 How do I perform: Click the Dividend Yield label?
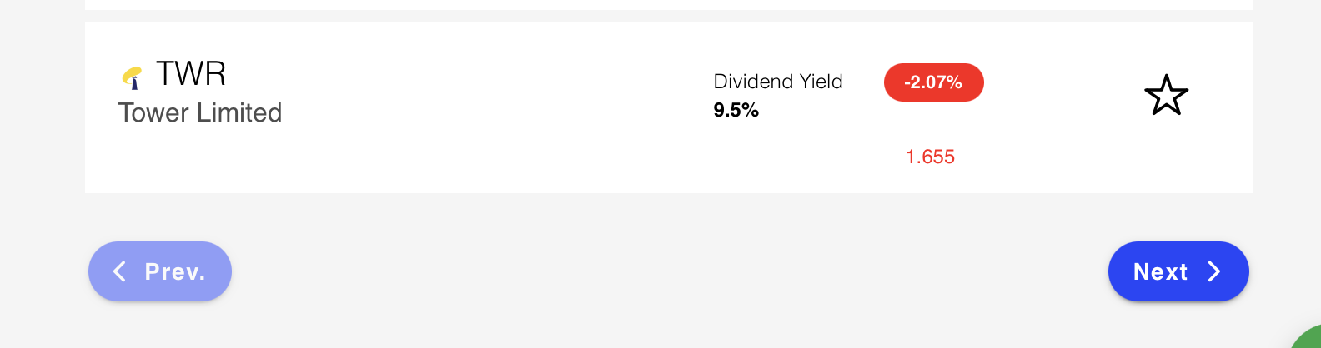[777, 82]
